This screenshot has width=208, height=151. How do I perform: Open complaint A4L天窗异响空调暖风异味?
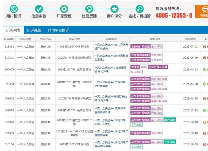110,110
